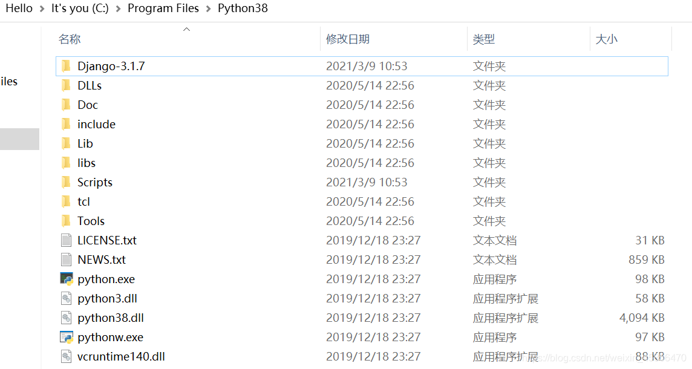Select the python38.dll file name
The image size is (692, 369).
pos(111,318)
